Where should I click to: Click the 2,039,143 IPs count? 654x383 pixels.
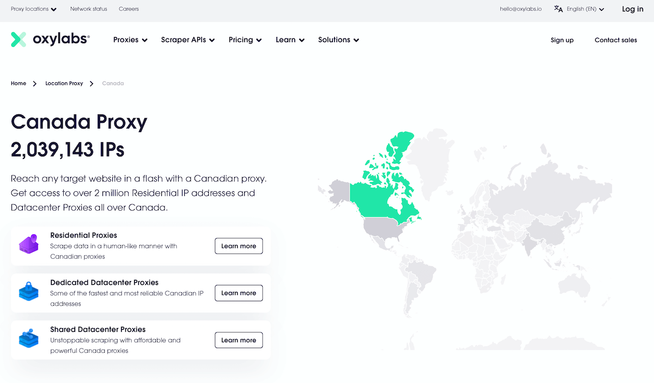[x=68, y=149]
